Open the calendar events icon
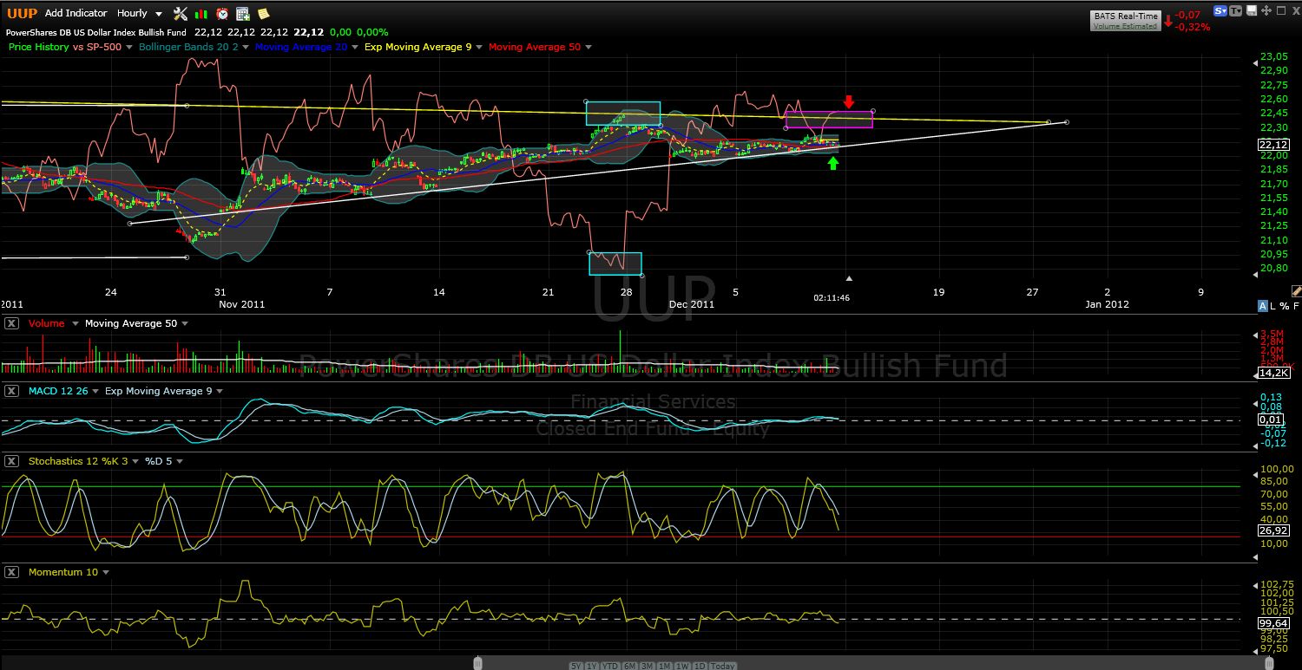1302x670 pixels. click(x=243, y=14)
